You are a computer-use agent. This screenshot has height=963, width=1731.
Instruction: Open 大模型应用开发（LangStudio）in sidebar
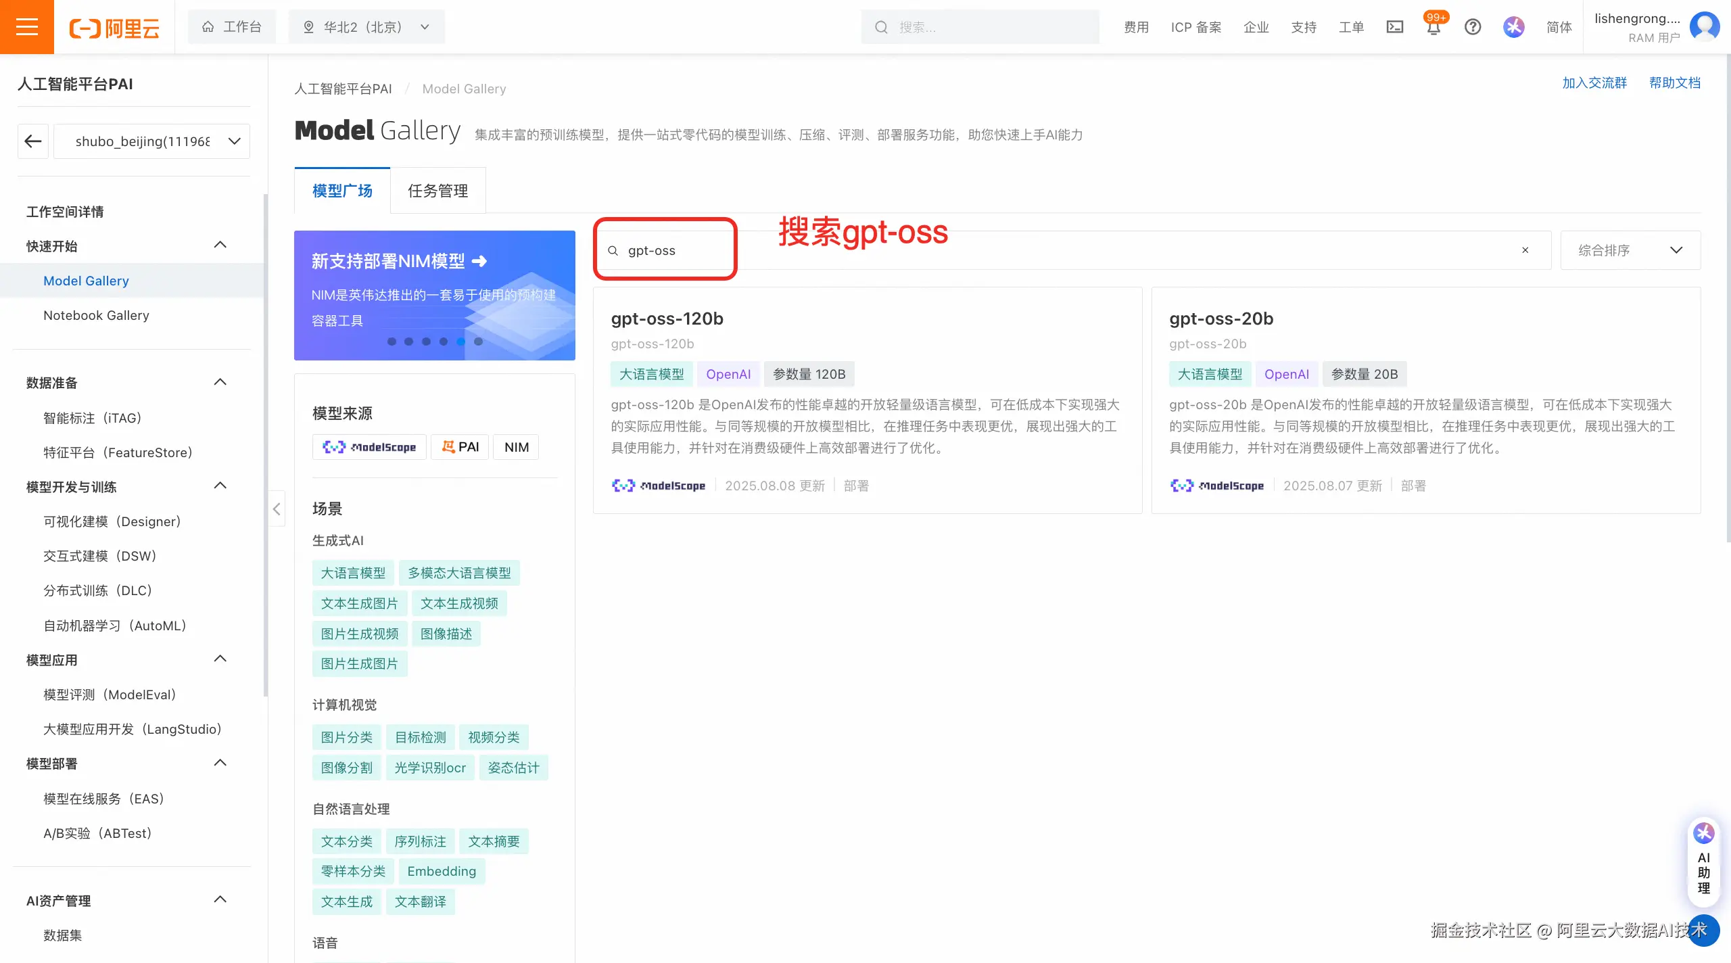pyautogui.click(x=133, y=729)
